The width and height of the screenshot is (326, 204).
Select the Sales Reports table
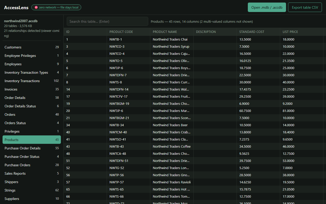pyautogui.click(x=32, y=173)
